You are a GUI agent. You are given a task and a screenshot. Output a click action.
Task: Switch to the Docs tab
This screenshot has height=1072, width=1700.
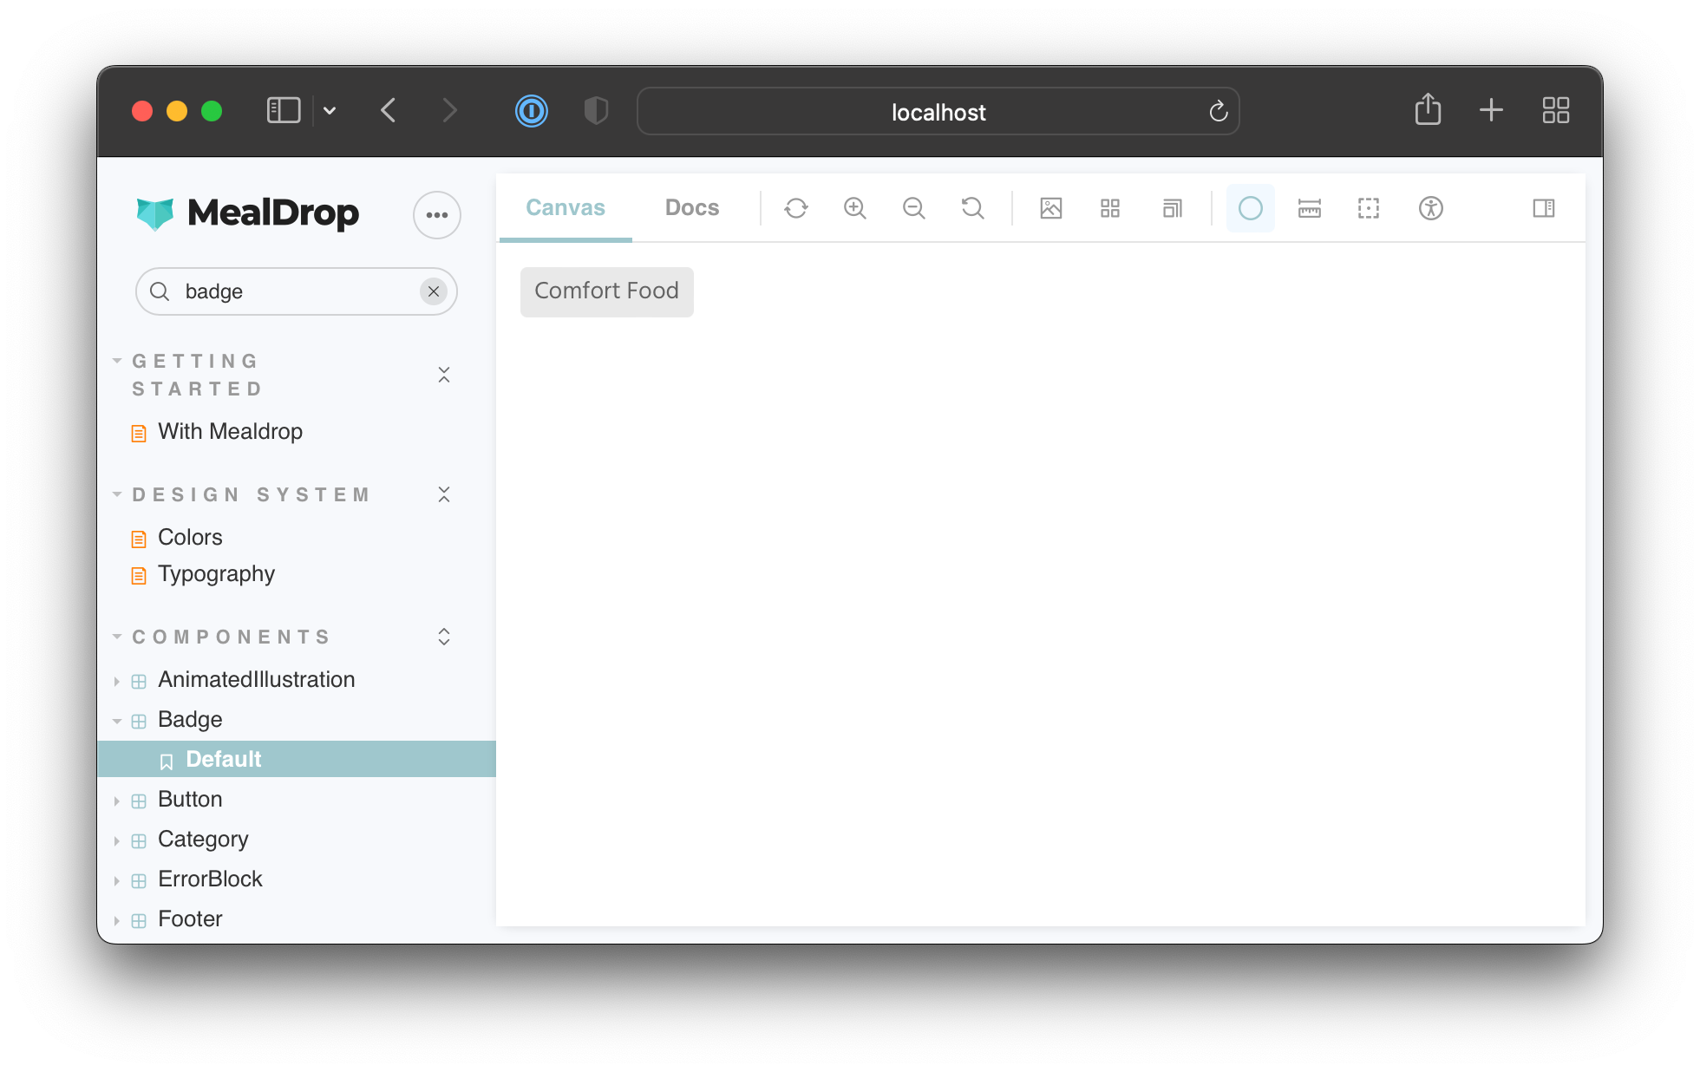point(691,206)
